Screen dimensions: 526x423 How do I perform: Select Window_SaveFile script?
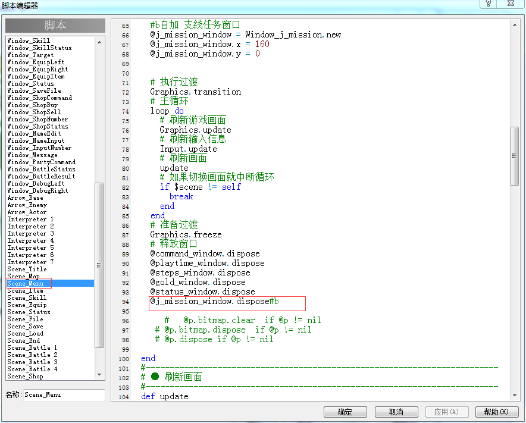[35, 90]
